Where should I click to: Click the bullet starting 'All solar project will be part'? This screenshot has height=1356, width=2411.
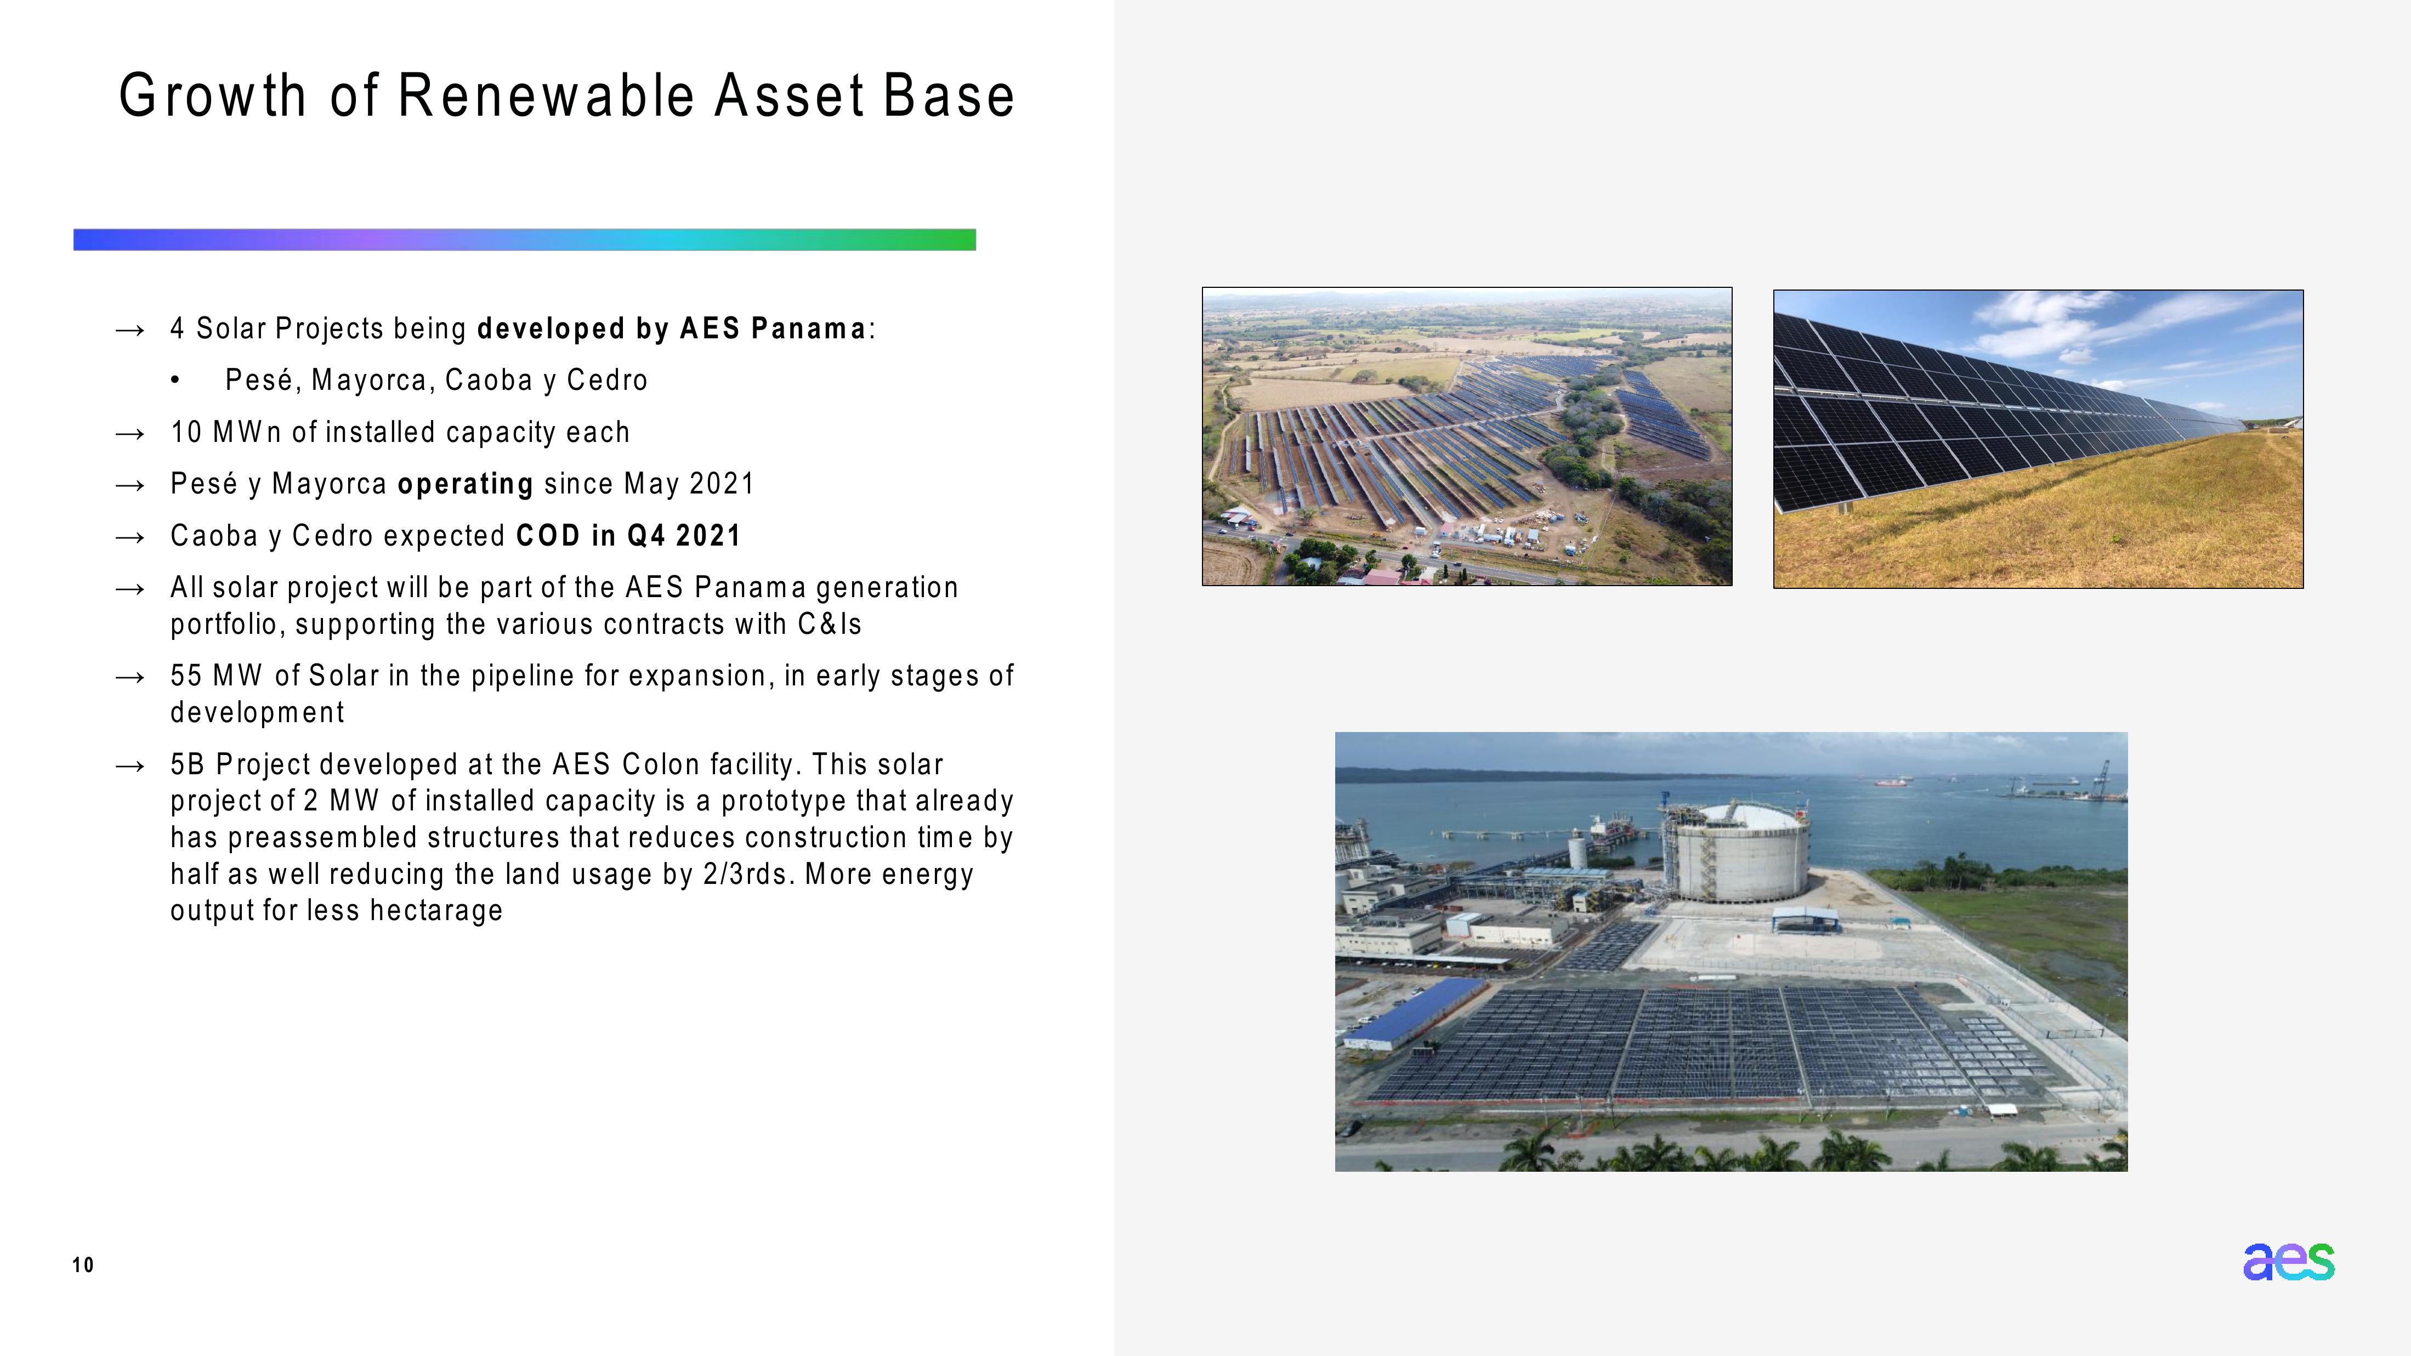click(x=564, y=605)
